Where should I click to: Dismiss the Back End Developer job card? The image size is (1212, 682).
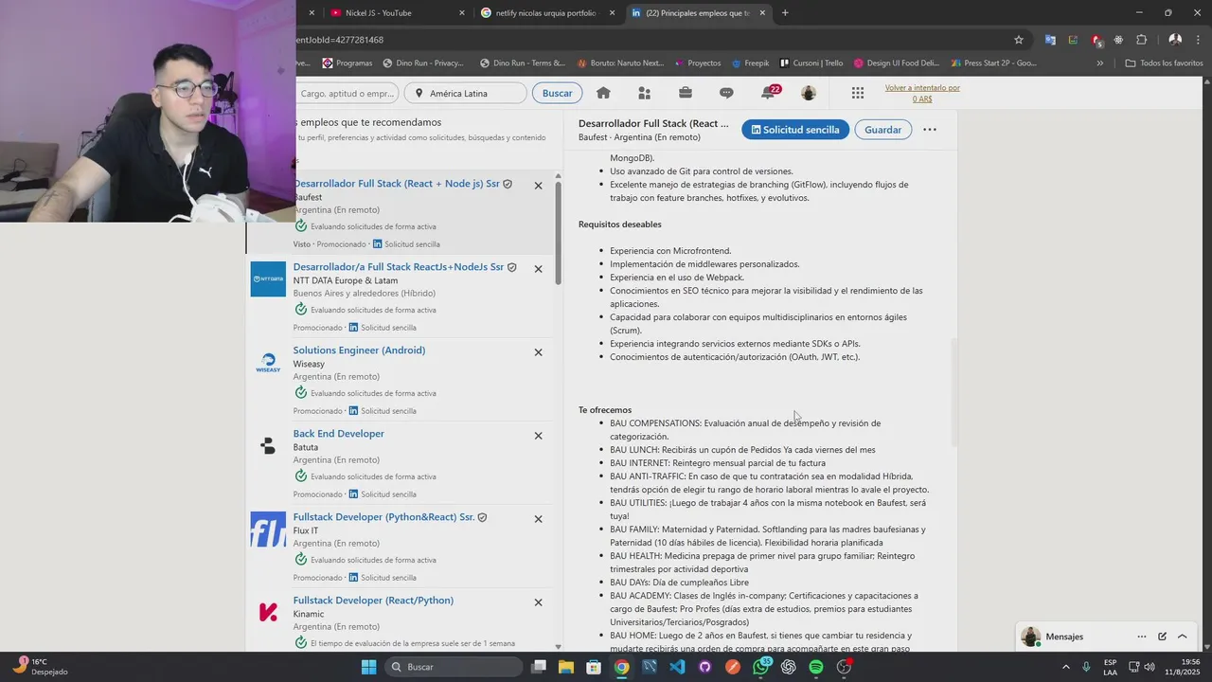pos(538,436)
